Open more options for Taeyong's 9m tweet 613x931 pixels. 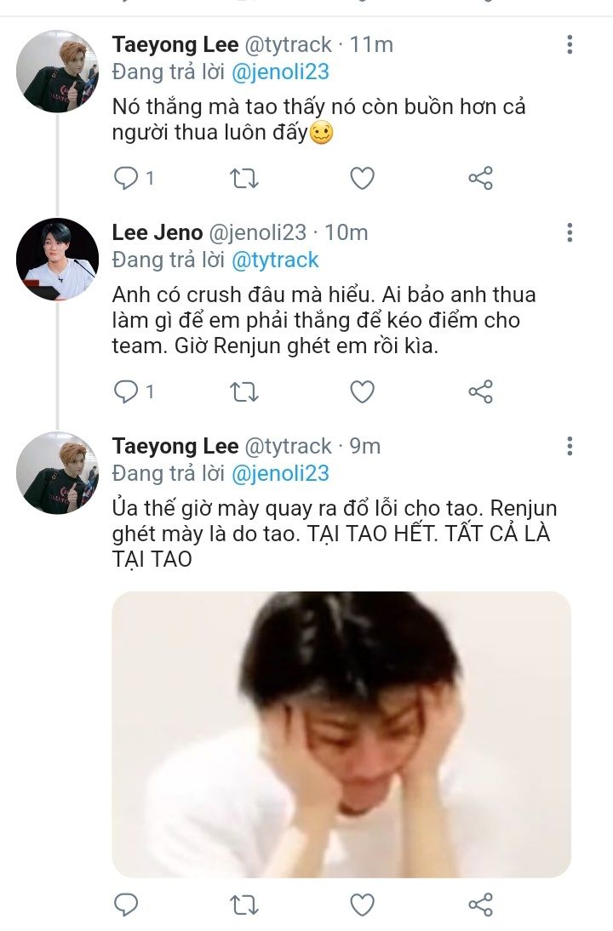click(570, 446)
